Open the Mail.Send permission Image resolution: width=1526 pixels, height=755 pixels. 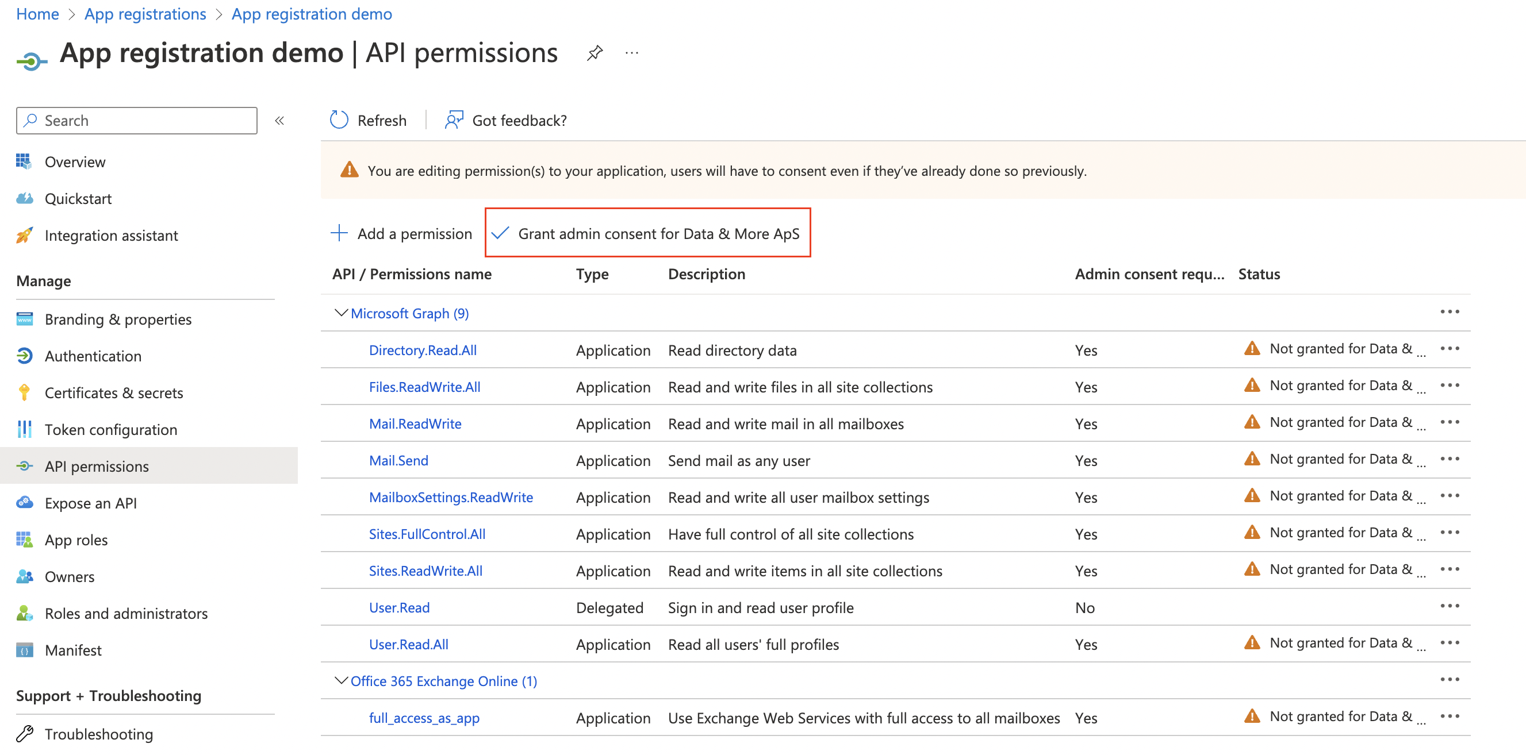point(398,460)
